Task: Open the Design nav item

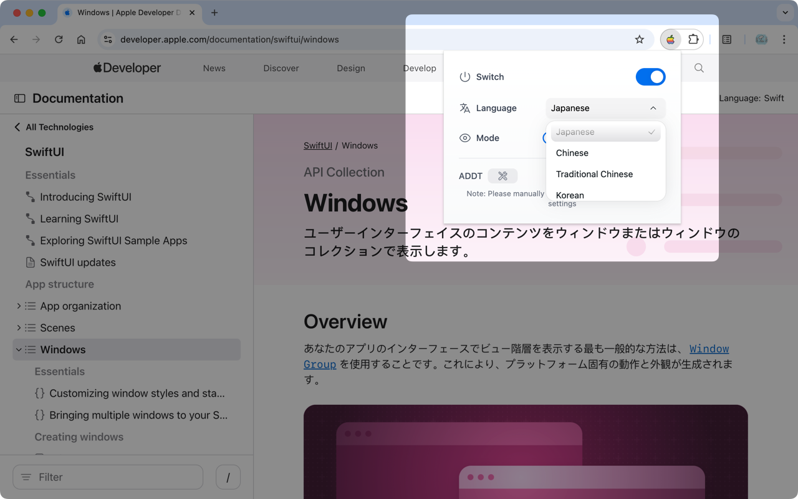Action: (x=351, y=68)
